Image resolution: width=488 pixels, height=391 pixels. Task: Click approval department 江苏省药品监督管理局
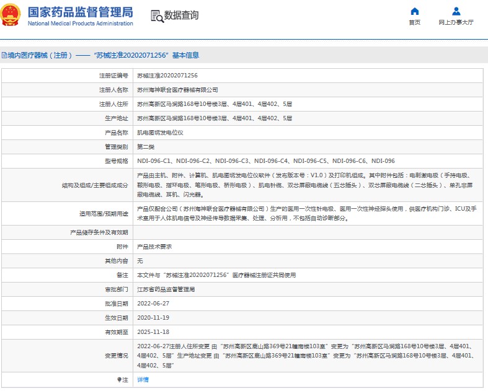click(x=166, y=289)
